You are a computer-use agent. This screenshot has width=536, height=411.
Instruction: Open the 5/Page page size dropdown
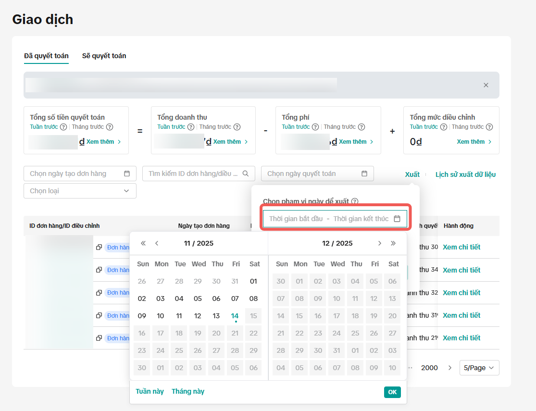point(479,368)
